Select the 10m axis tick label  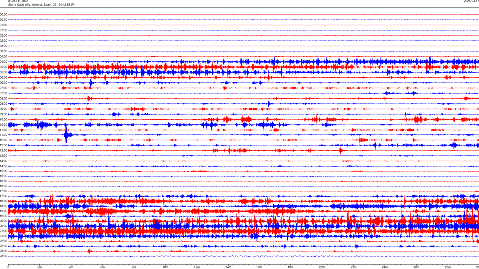coord(165,267)
